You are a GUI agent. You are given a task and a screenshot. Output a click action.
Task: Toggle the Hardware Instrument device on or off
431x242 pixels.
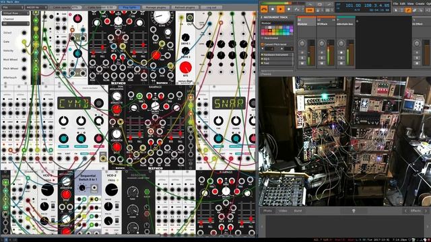coord(262,54)
